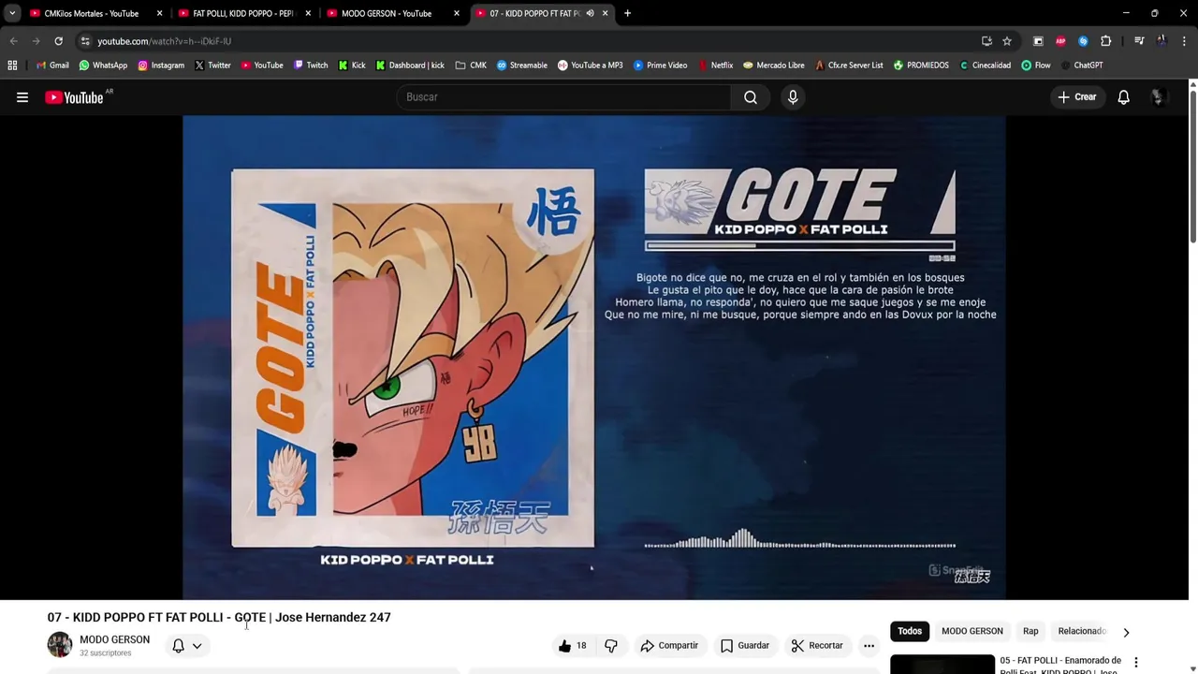
Task: Open the Twitch bookmark
Action: click(x=311, y=66)
